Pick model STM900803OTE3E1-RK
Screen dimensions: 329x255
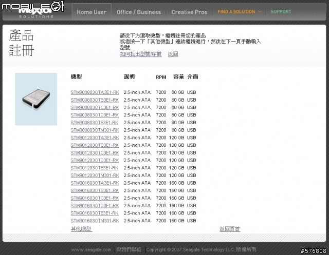tap(95, 123)
